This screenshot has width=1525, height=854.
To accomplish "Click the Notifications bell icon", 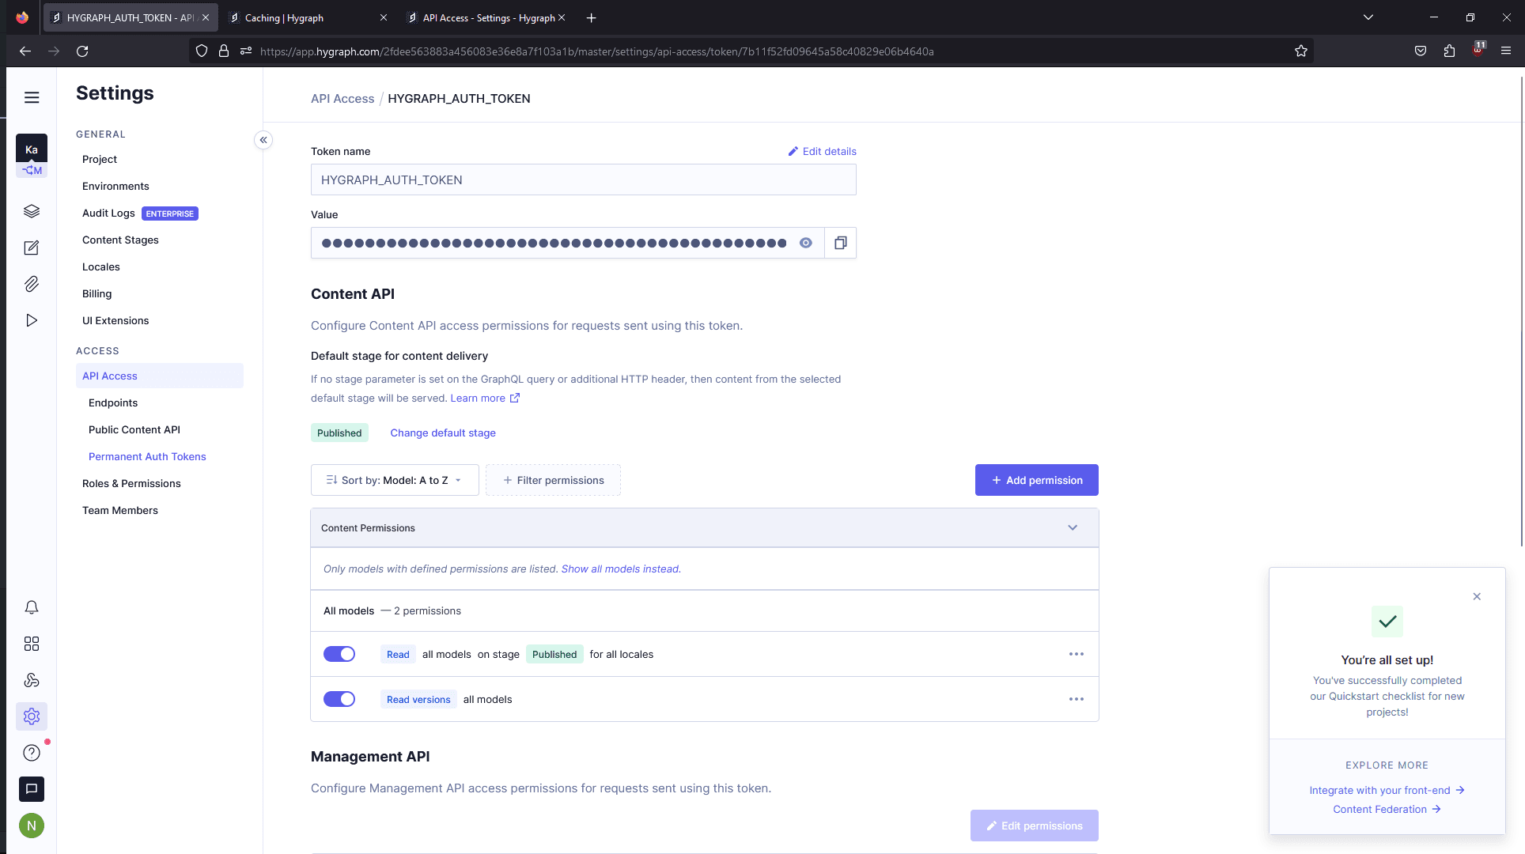I will coord(32,607).
